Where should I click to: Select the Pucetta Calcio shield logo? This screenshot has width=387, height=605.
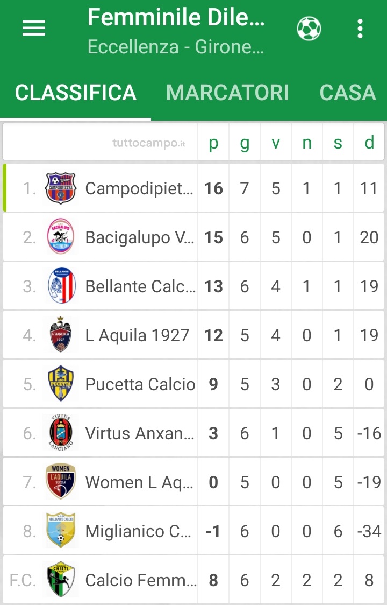tap(61, 384)
